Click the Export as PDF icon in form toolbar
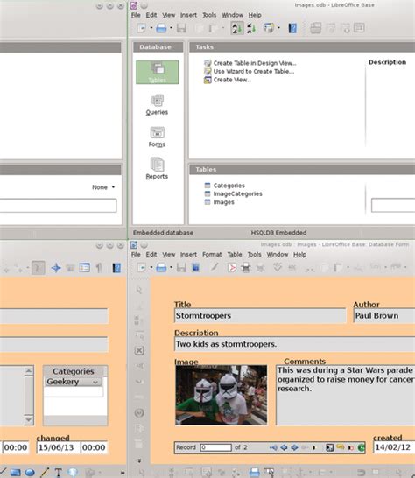This screenshot has width=415, height=478. pos(232,268)
